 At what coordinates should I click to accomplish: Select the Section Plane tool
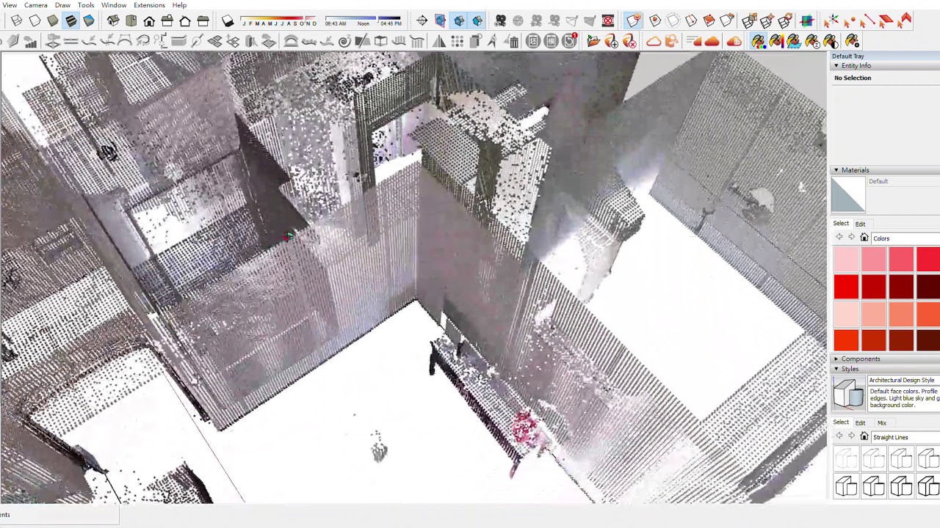tap(422, 21)
